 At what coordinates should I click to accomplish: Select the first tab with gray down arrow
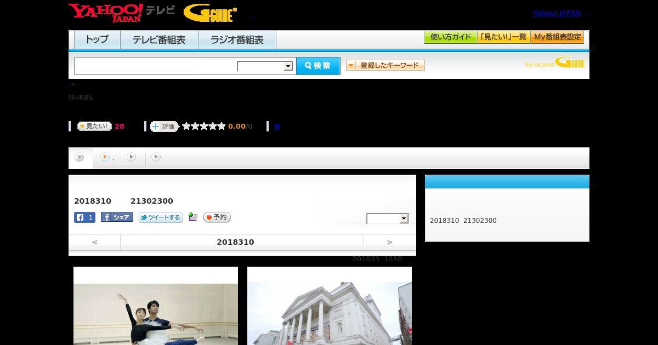pos(80,158)
